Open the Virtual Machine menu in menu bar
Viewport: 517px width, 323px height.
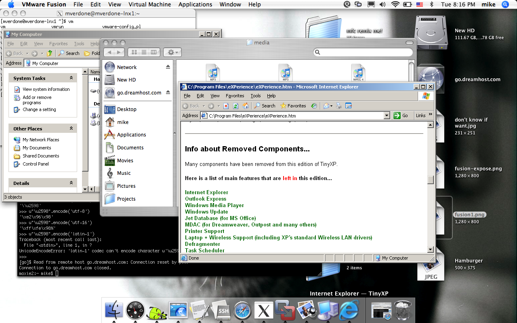[x=149, y=4]
